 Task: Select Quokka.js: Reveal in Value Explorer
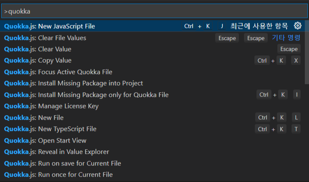(x=152, y=152)
